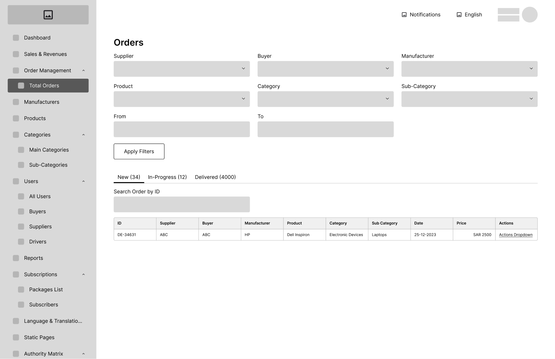
Task: Click the Reports square icon
Action: click(x=16, y=258)
